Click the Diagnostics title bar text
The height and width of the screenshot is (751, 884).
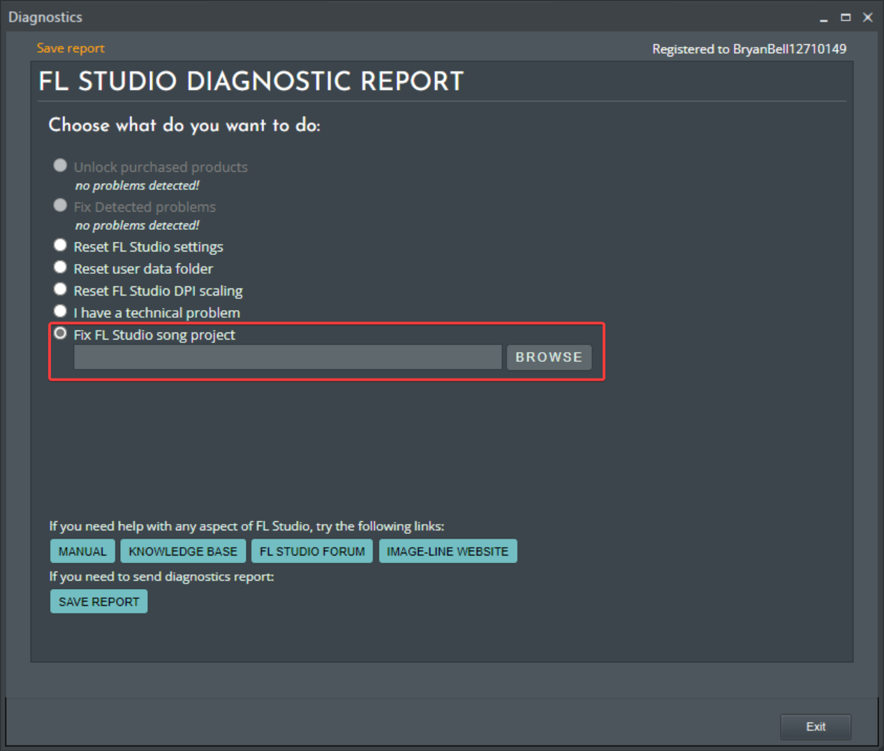tap(45, 17)
